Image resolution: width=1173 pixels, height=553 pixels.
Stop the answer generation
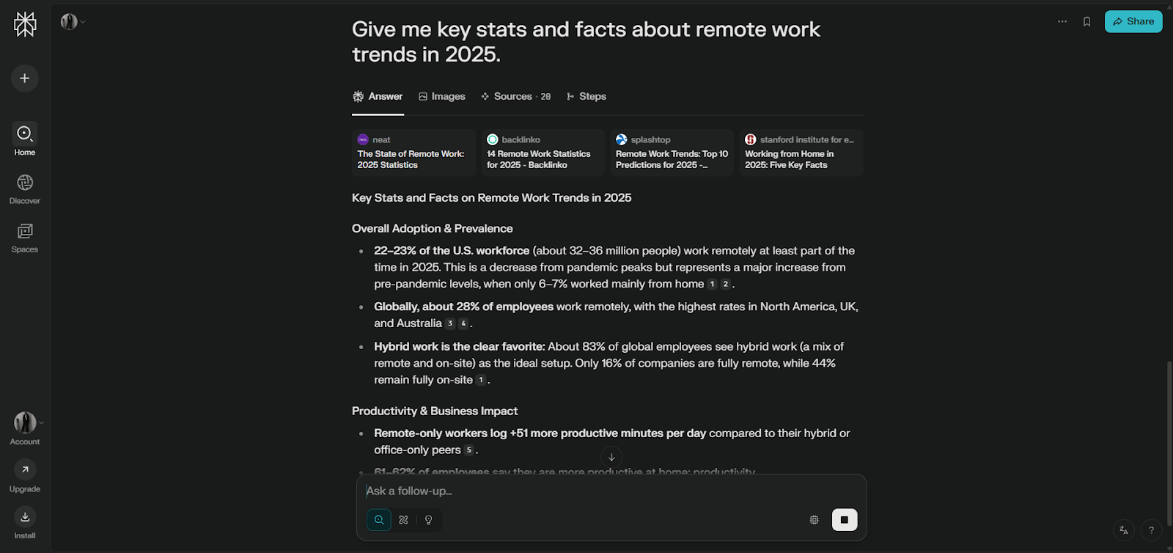[x=845, y=520]
